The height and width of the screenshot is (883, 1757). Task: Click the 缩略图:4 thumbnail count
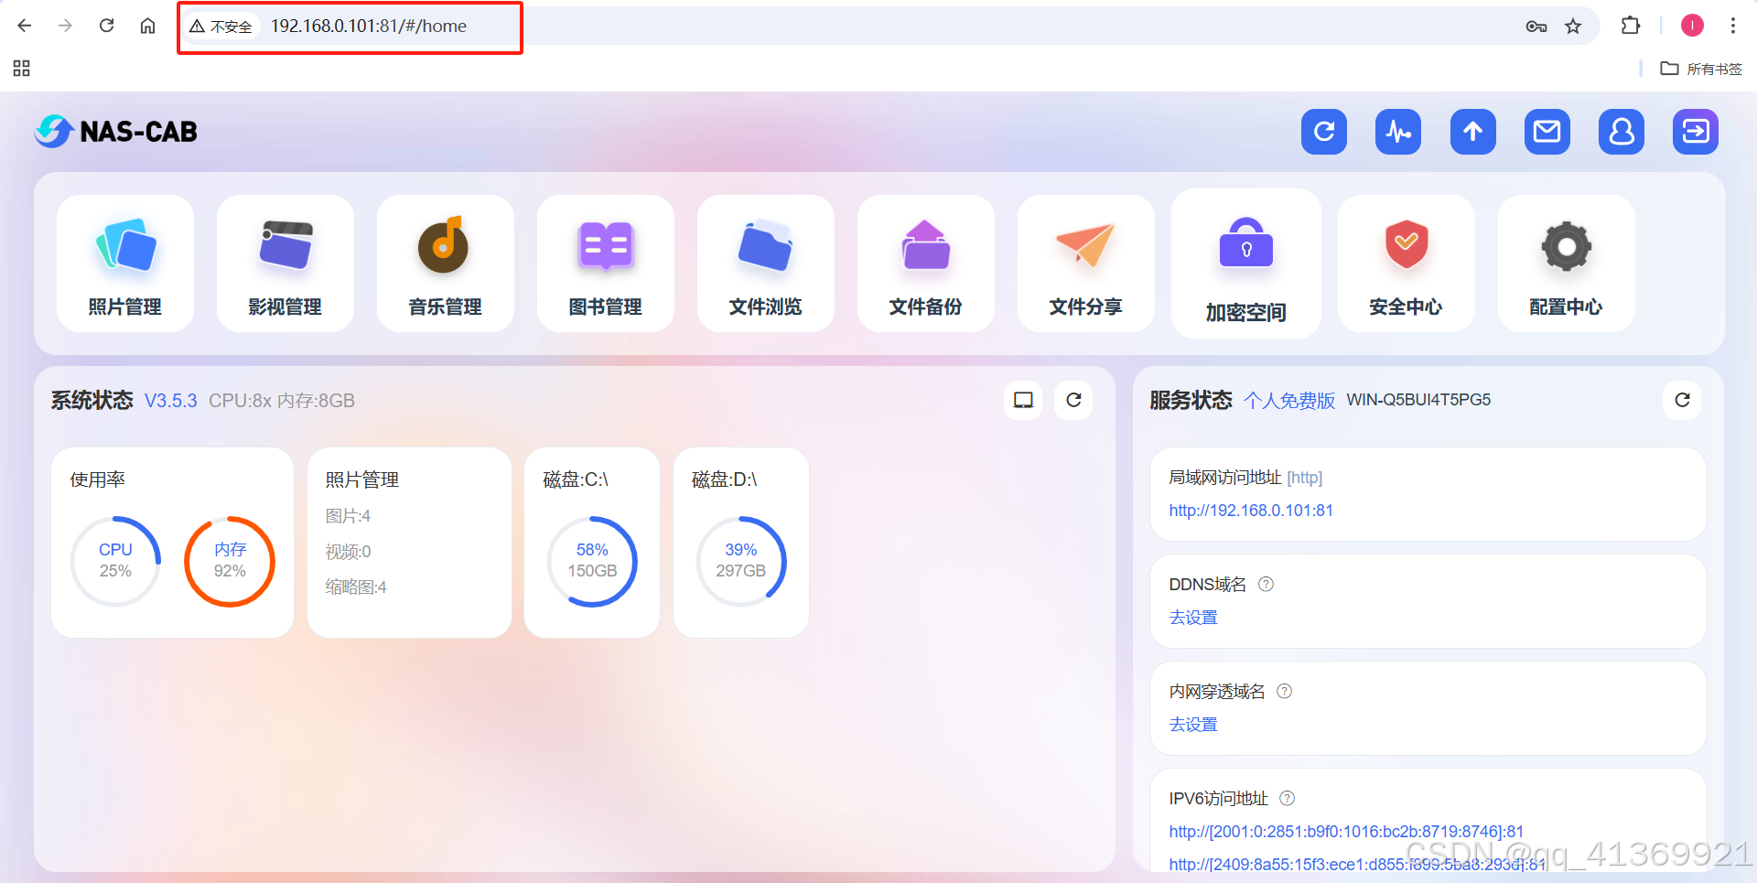356,587
